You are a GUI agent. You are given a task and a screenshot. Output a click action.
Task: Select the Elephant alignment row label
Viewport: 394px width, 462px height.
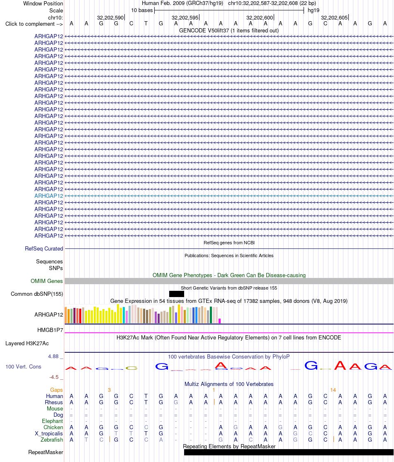coord(52,421)
